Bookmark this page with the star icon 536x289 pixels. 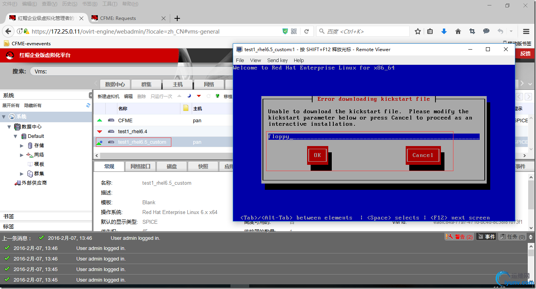[418, 31]
